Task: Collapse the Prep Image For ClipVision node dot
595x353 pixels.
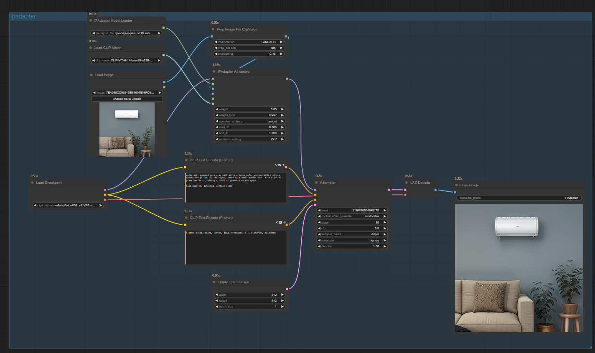Action: pyautogui.click(x=214, y=29)
